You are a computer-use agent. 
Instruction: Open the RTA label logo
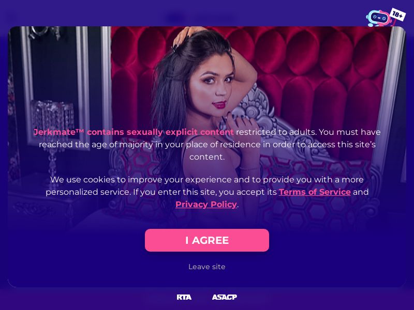pos(184,297)
